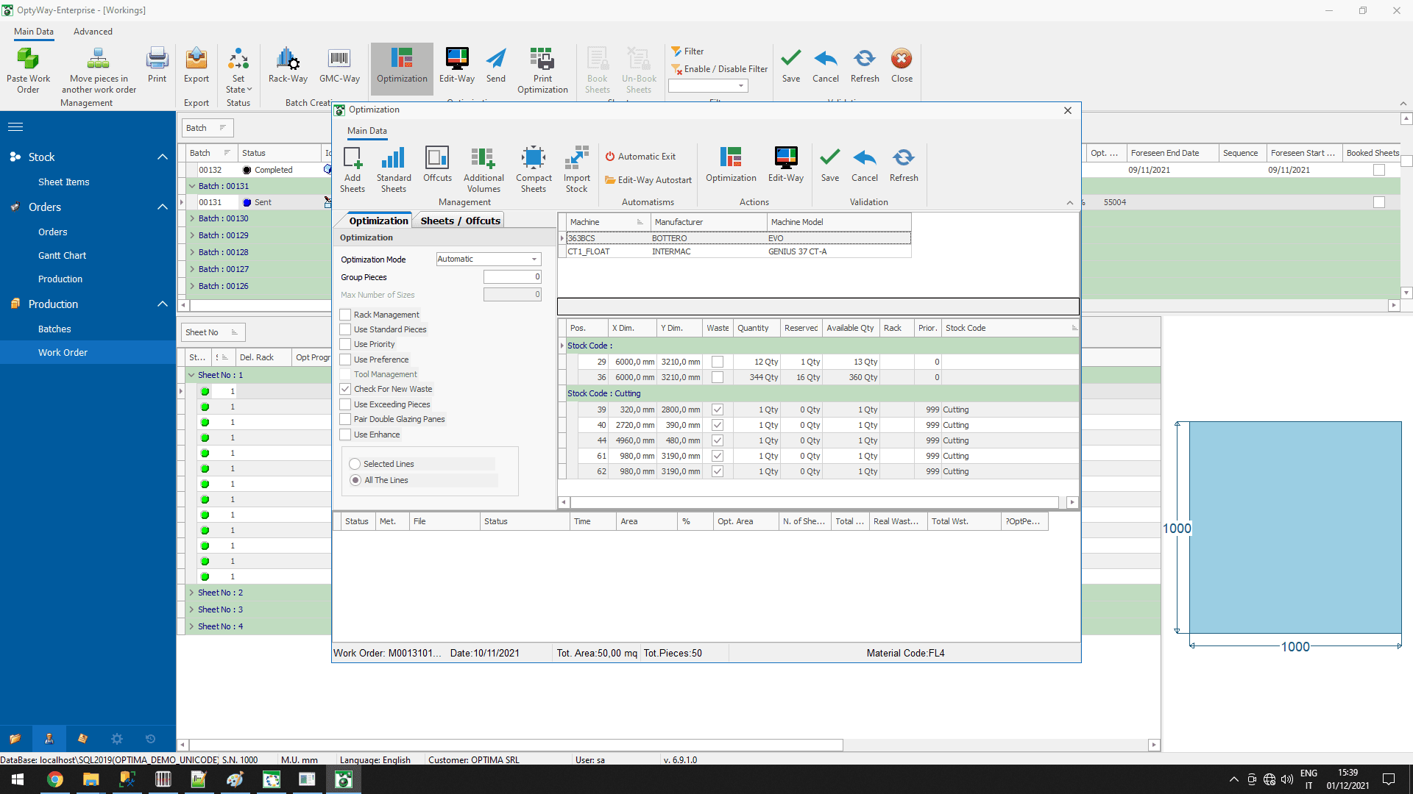The width and height of the screenshot is (1413, 794).
Task: Enable Use Priority checkbox
Action: [345, 344]
